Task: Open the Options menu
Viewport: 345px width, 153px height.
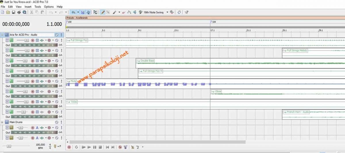Action: 49,7
